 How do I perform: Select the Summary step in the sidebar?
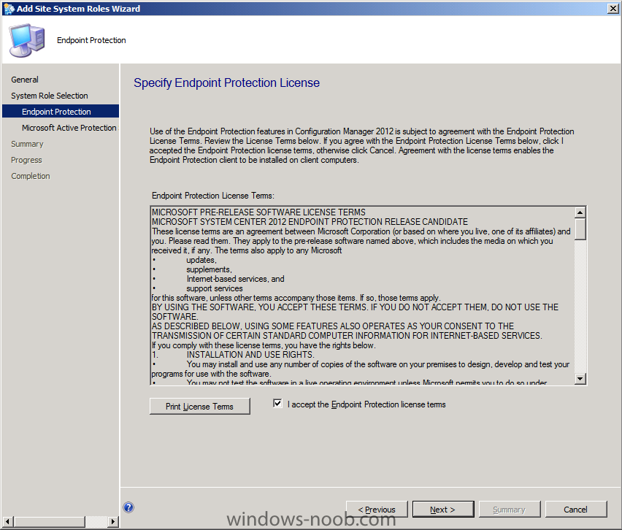click(27, 144)
